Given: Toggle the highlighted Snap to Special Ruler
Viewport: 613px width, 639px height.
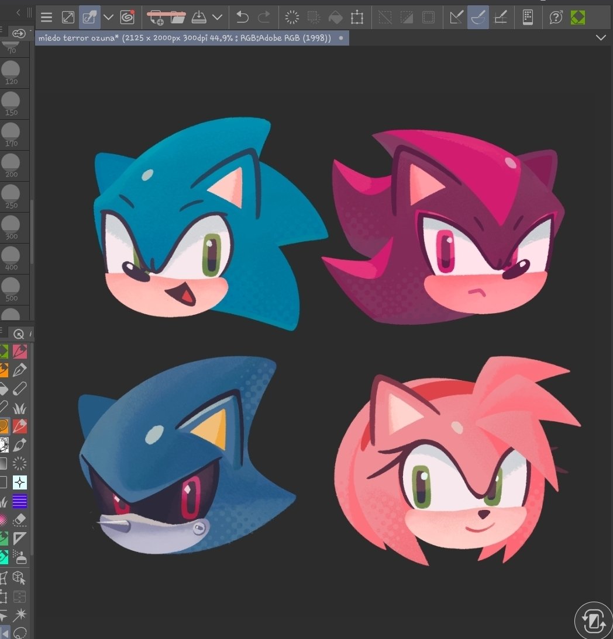Looking at the screenshot, I should (478, 17).
